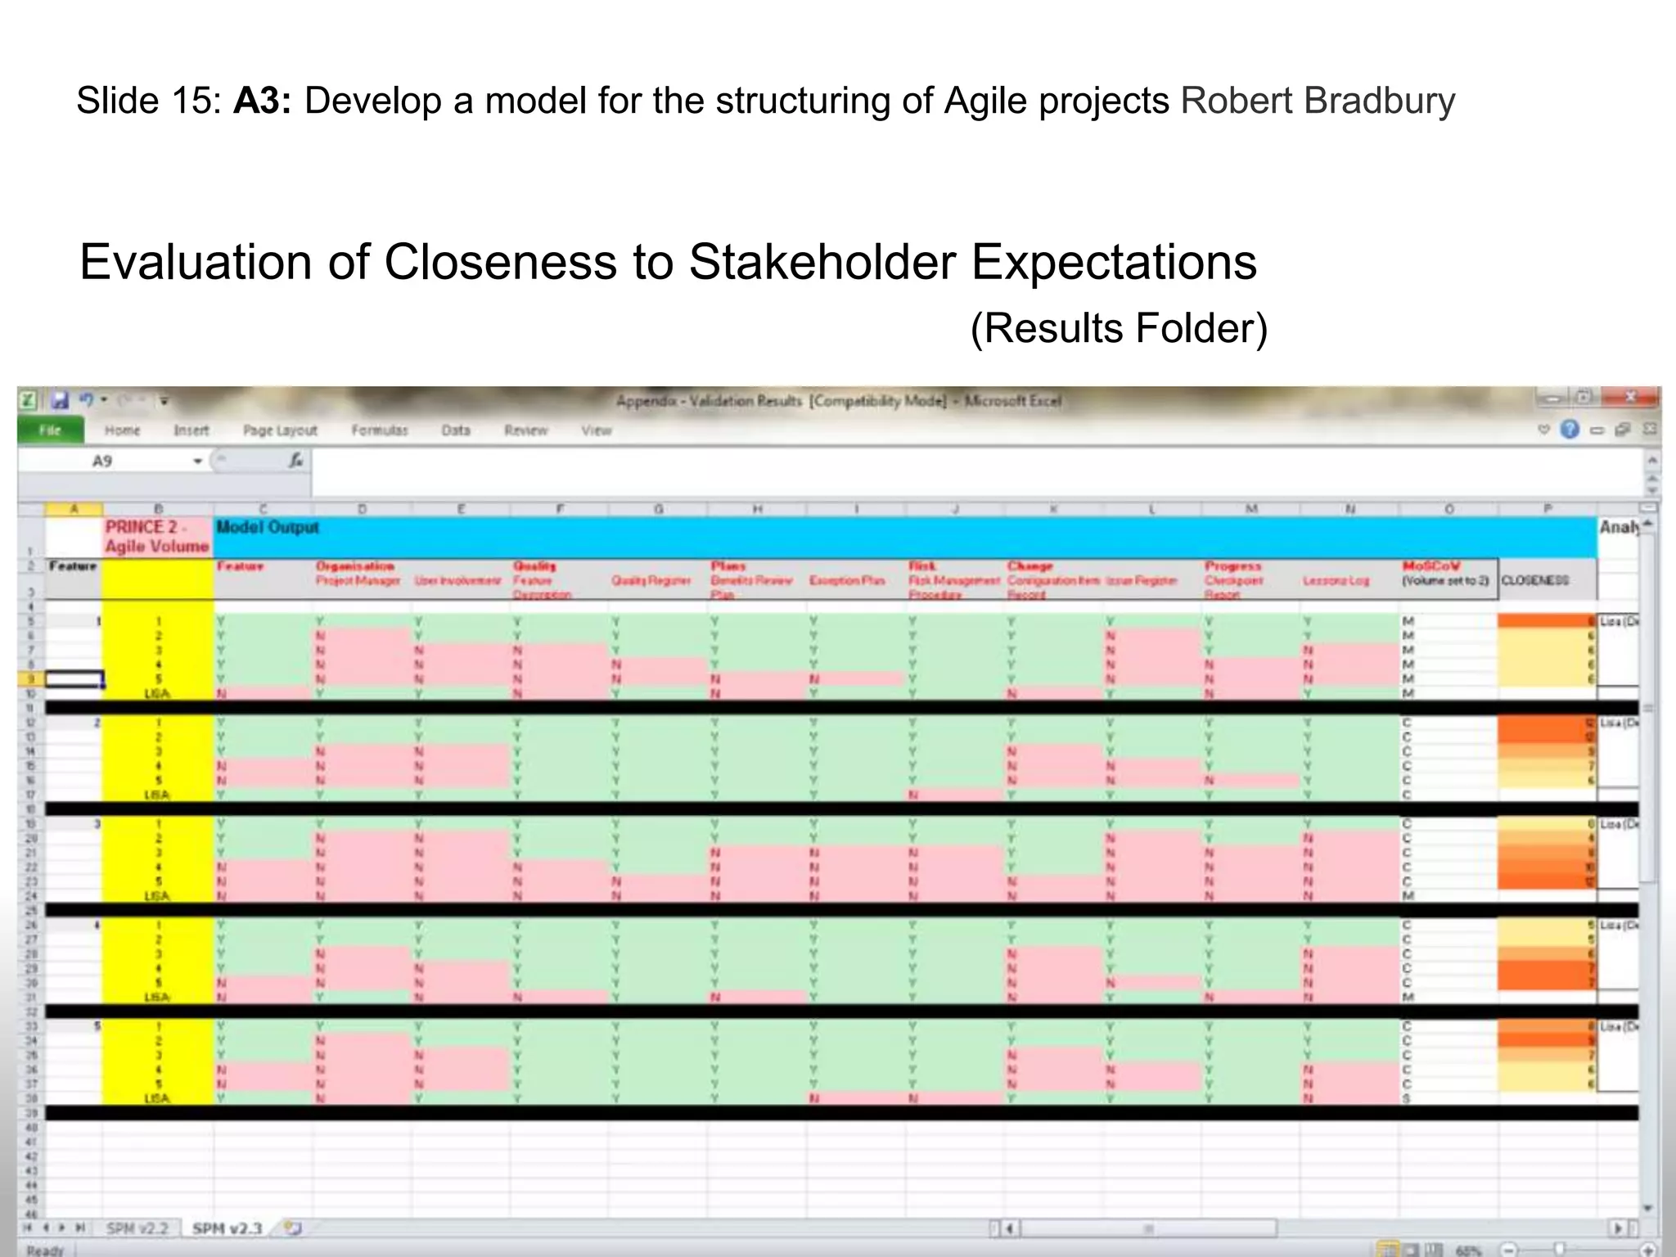Close the workbook window icon in ribbon
The height and width of the screenshot is (1257, 1676).
[1650, 429]
